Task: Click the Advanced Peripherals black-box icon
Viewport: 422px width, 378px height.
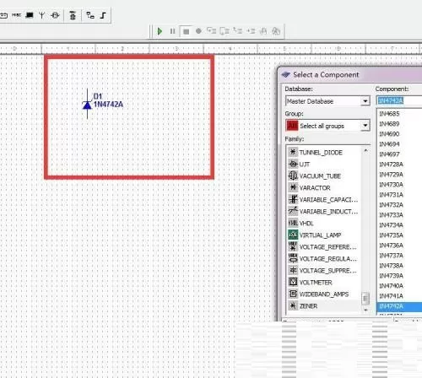Action: pos(30,15)
